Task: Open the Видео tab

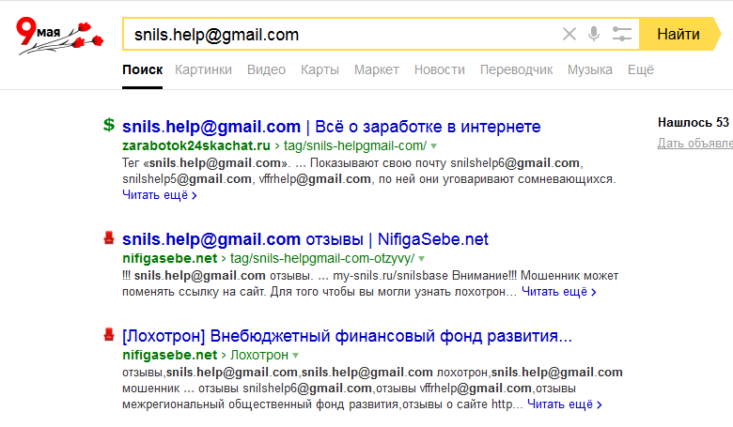Action: (266, 69)
